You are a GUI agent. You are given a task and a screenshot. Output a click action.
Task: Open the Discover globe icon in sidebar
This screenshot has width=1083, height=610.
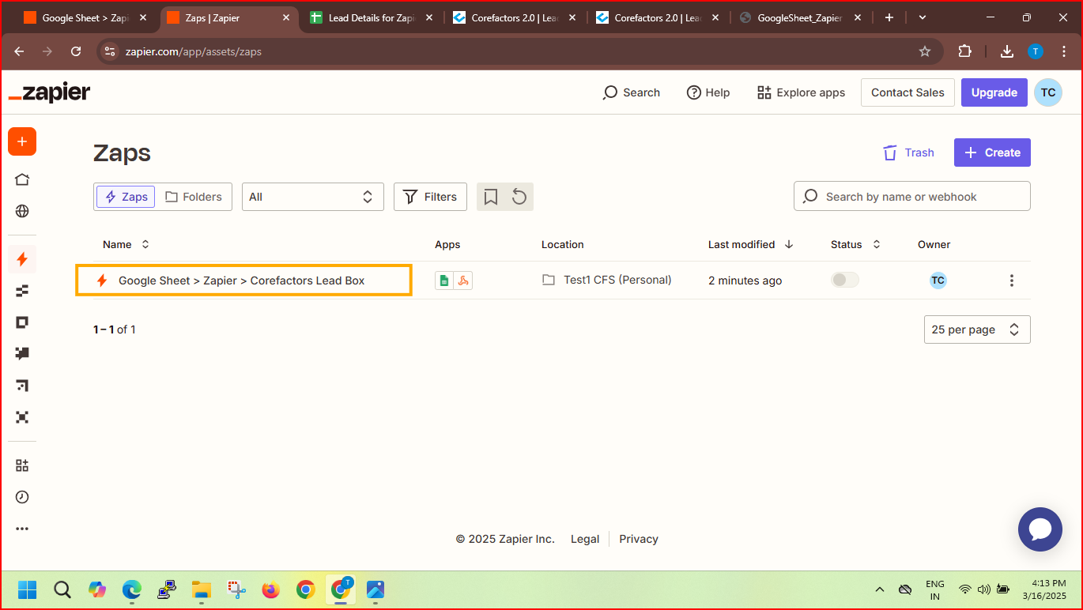point(22,211)
